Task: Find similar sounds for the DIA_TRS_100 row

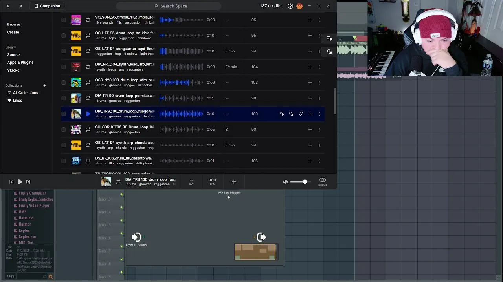Action: [291, 114]
